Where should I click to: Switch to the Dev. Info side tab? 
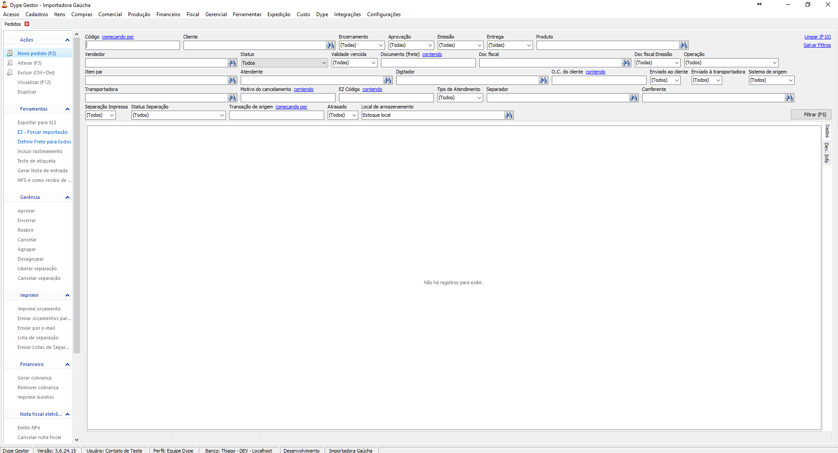(x=827, y=153)
